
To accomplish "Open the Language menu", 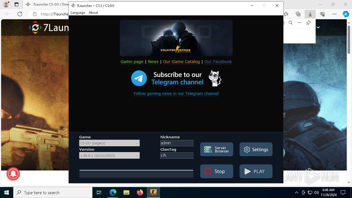I will point(78,13).
